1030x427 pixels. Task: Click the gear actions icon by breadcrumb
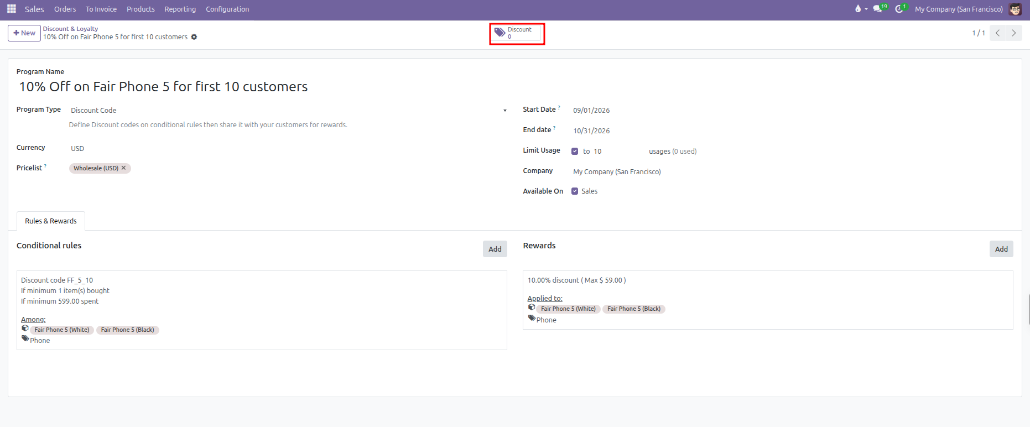click(194, 37)
